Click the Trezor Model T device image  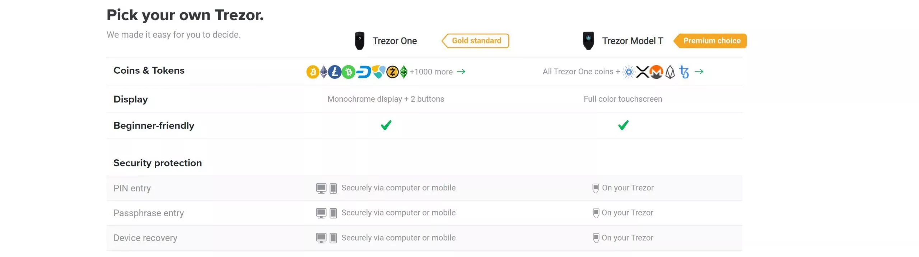(x=588, y=41)
